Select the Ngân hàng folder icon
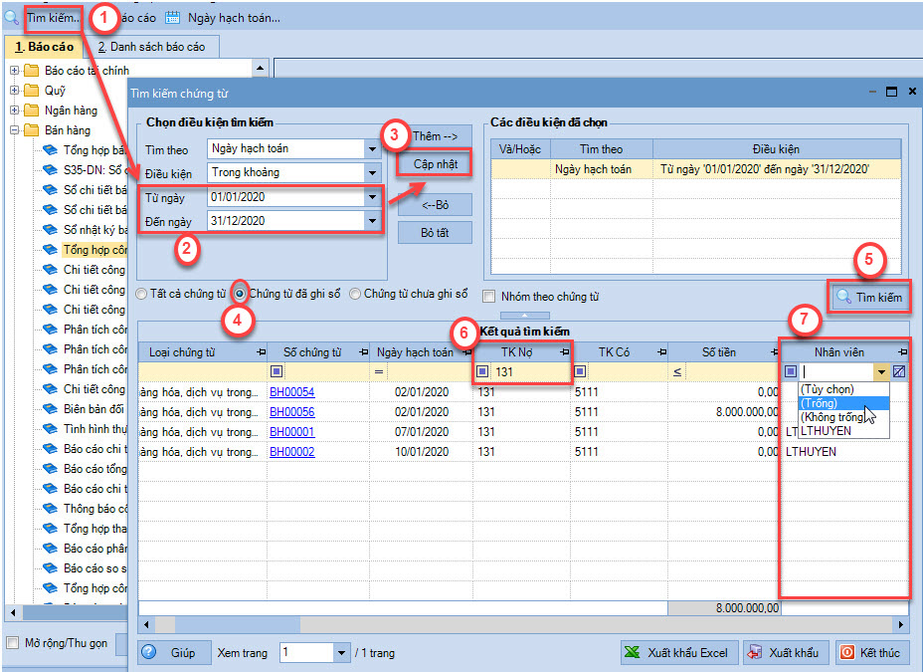The height and width of the screenshot is (672, 923). (31, 111)
